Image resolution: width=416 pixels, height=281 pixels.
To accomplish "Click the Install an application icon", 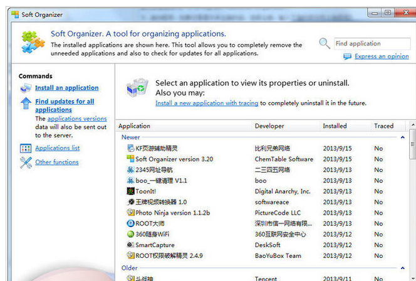I will click(x=26, y=88).
